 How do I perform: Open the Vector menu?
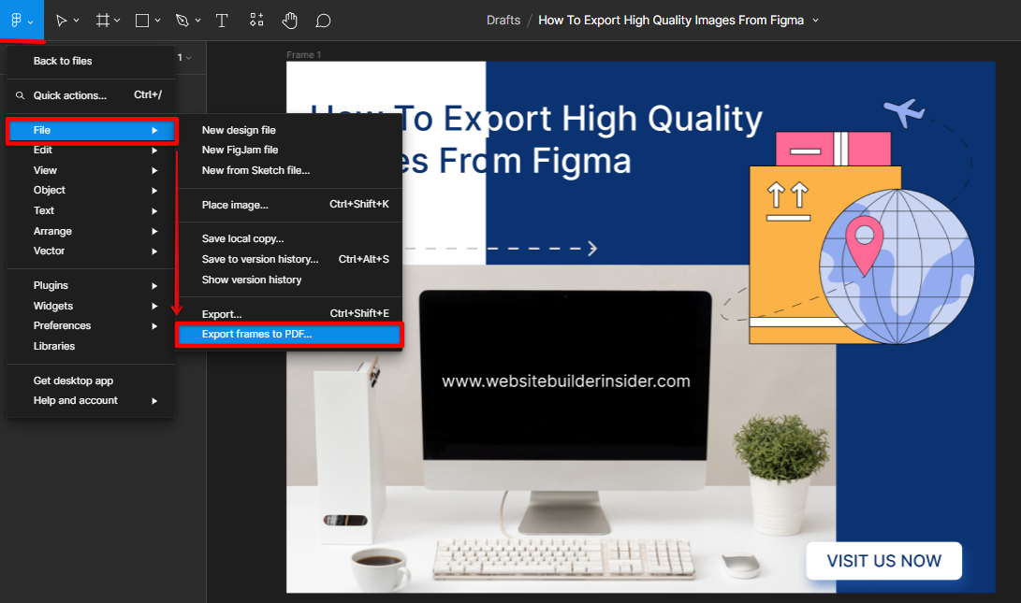[91, 251]
